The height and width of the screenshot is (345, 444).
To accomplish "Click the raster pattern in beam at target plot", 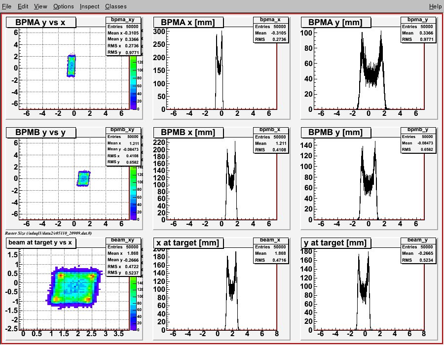I will coord(74,287).
